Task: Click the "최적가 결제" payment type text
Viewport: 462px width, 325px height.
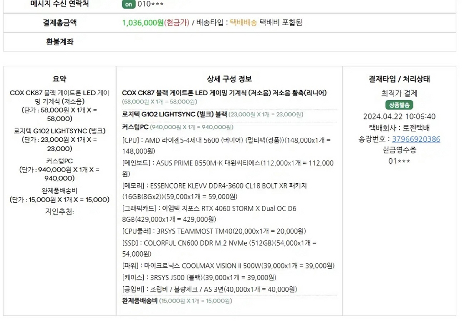Action: pos(399,94)
